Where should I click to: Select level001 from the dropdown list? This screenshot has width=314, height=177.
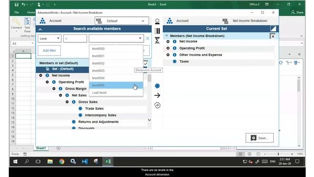pos(116,56)
